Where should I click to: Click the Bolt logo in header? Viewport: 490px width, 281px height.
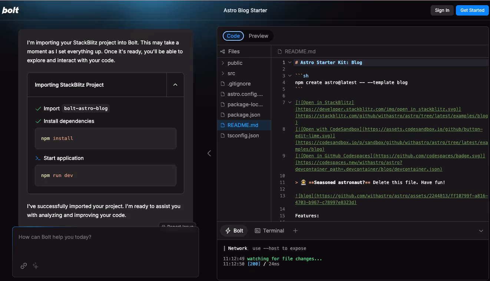pyautogui.click(x=10, y=10)
